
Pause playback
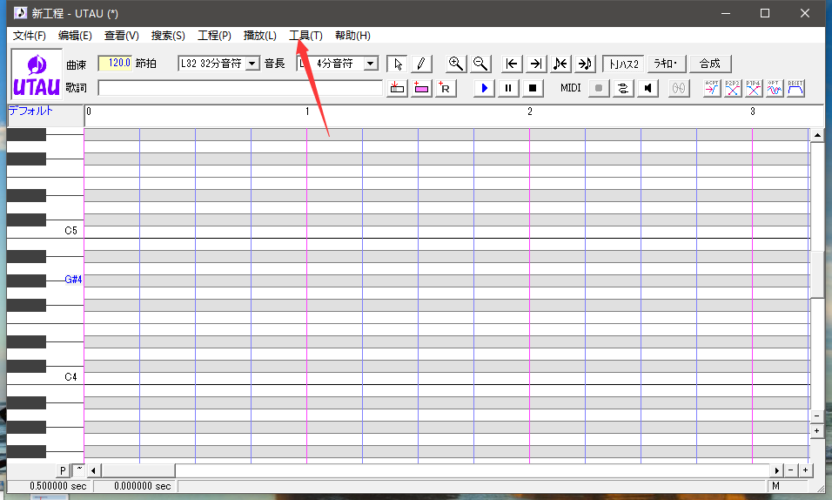(508, 88)
